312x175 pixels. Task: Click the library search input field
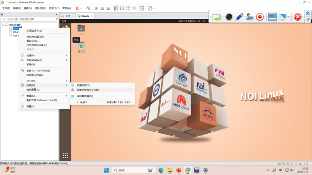click(30, 19)
